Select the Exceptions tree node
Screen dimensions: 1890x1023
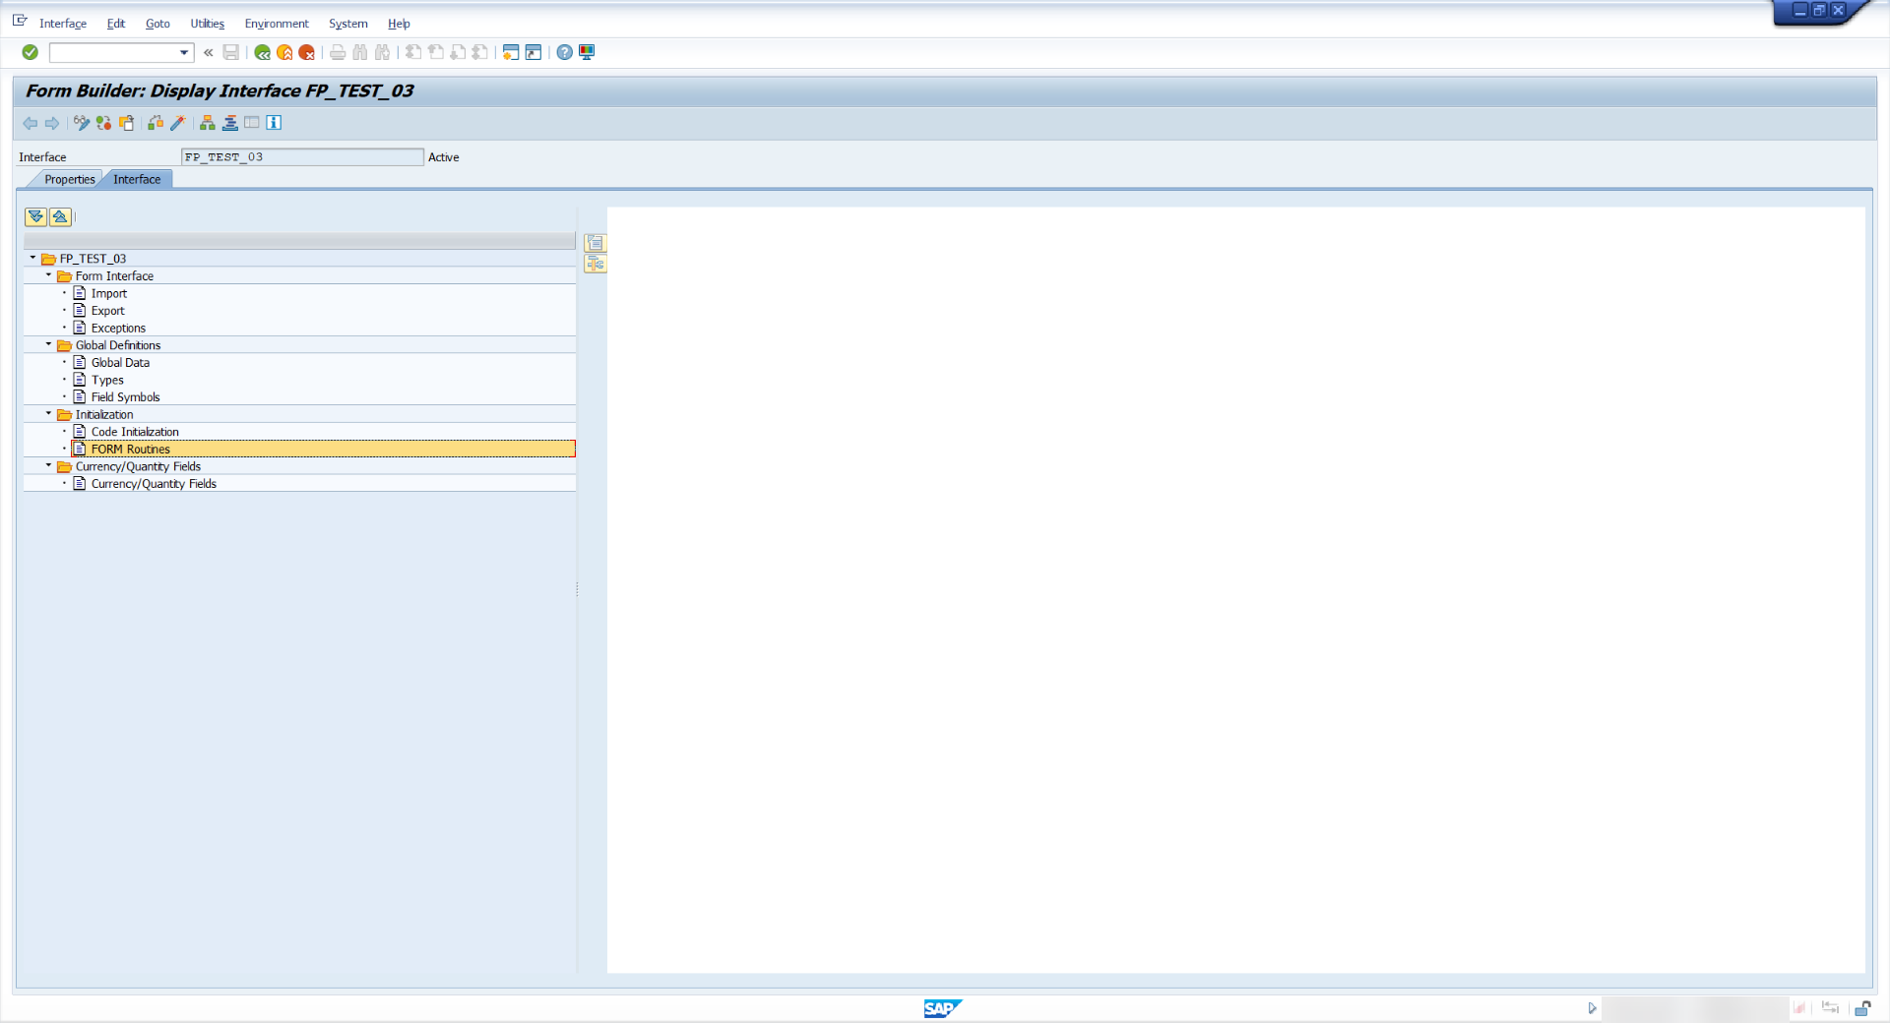[x=118, y=329]
